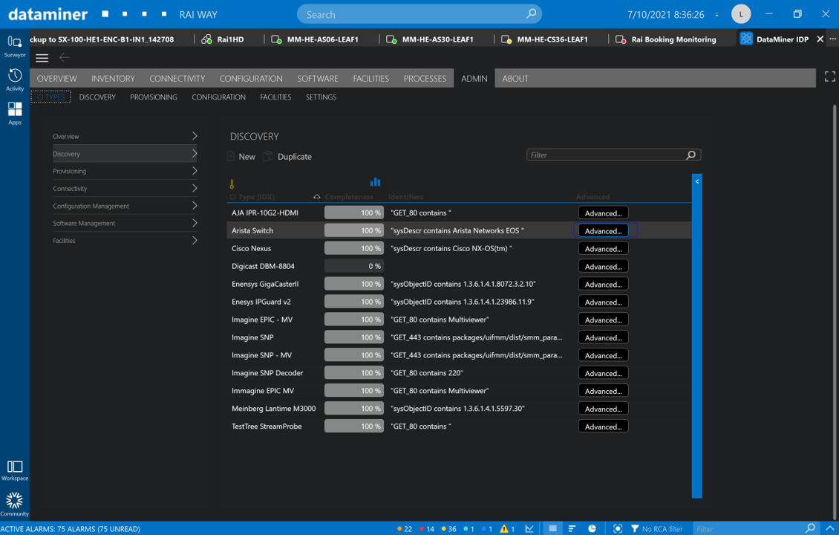Click the user avatar L icon
The width and height of the screenshot is (839, 535).
(741, 14)
